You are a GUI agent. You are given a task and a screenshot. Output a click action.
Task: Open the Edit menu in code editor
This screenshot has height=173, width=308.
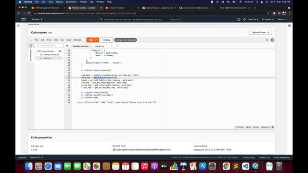43,40
